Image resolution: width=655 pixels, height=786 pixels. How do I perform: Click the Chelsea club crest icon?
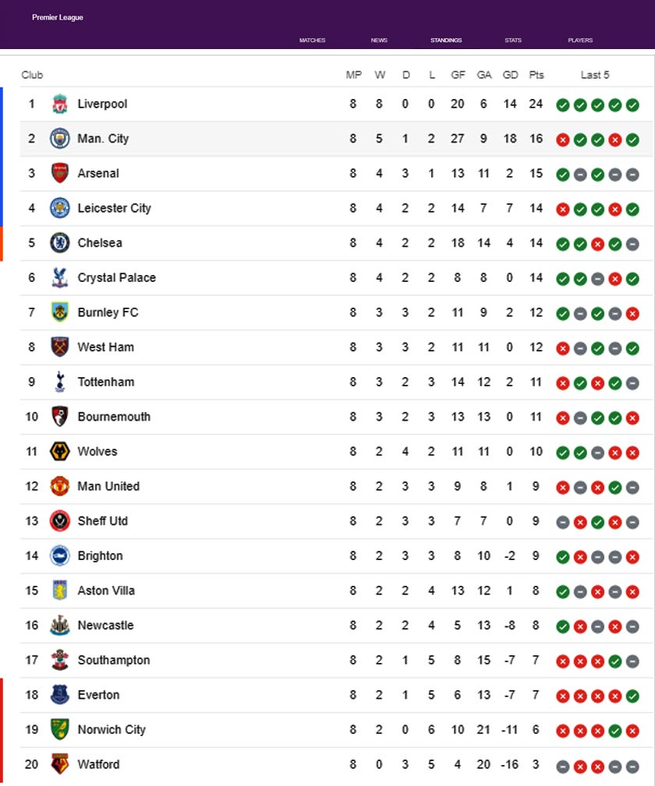pos(60,243)
